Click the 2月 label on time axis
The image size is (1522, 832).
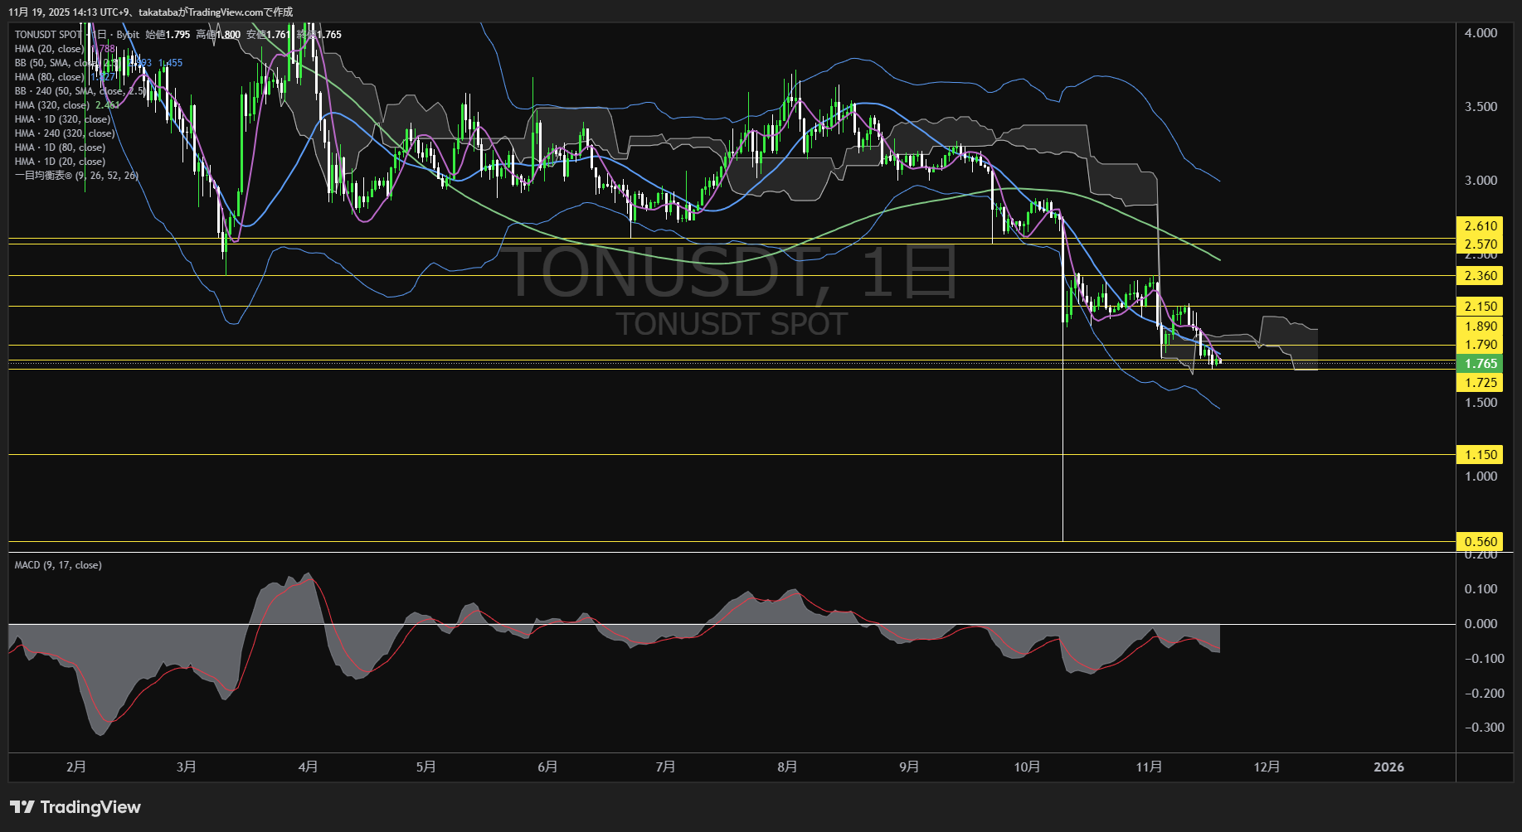[76, 767]
